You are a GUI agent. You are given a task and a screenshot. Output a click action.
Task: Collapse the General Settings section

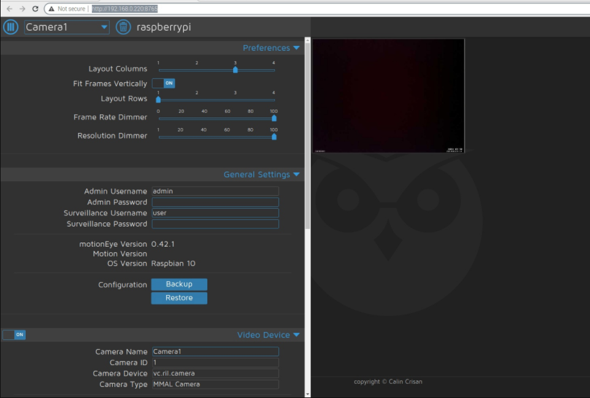point(297,175)
